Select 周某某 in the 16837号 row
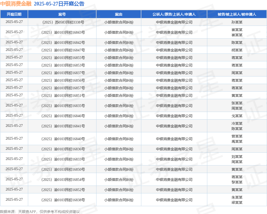The height and width of the screenshot is (214, 267). (x=237, y=73)
